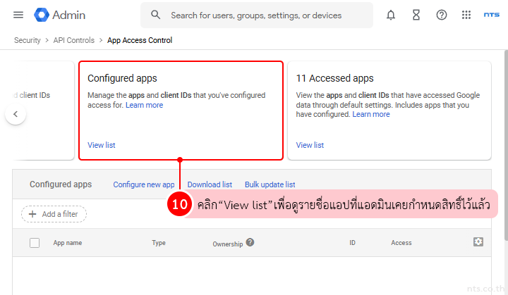Open the Google apps grid
Viewport: 508px width, 295px height.
[x=466, y=15]
